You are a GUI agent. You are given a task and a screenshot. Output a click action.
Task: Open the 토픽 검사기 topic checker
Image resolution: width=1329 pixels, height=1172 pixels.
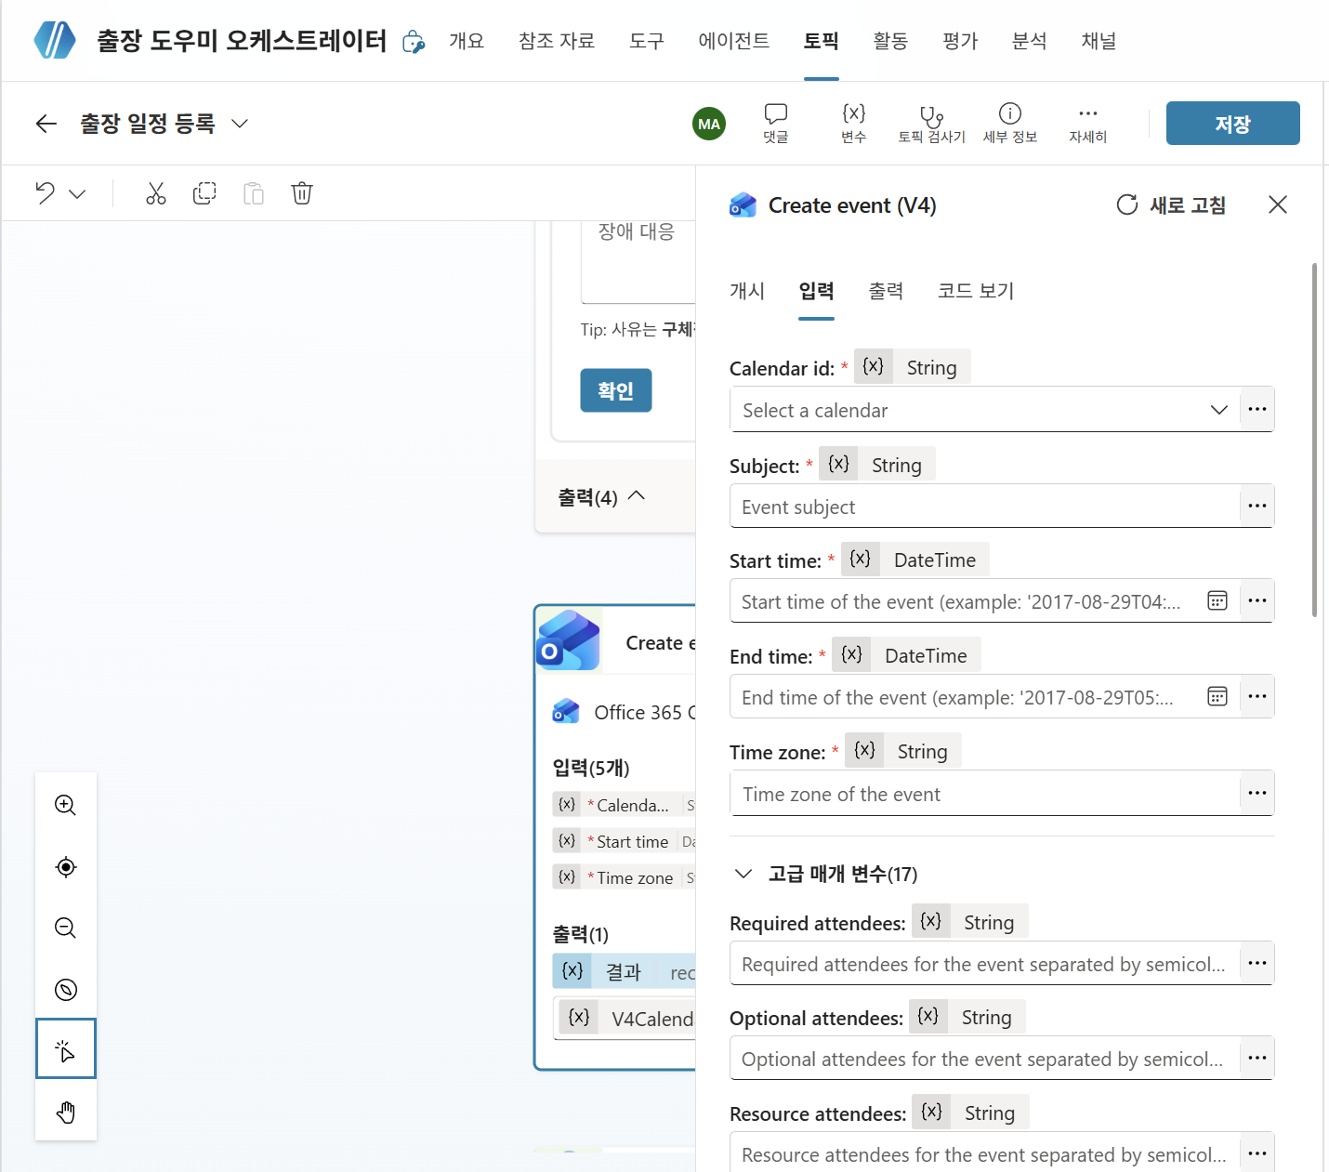pos(931,124)
